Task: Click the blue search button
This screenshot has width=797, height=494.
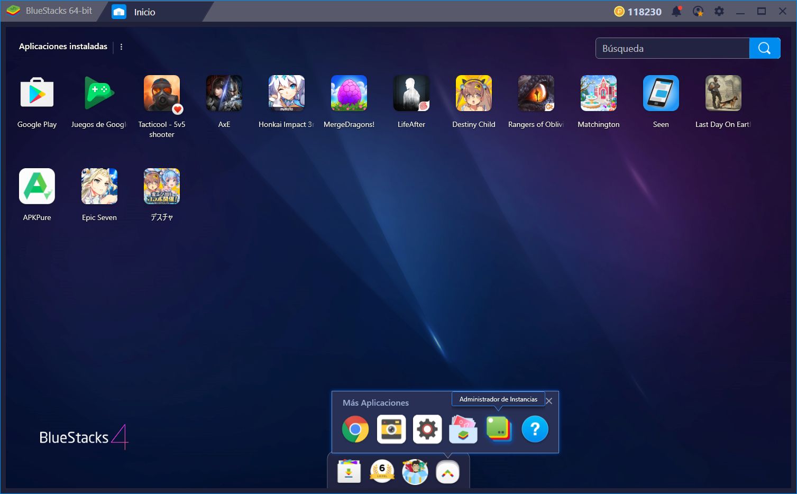Action: (x=765, y=48)
